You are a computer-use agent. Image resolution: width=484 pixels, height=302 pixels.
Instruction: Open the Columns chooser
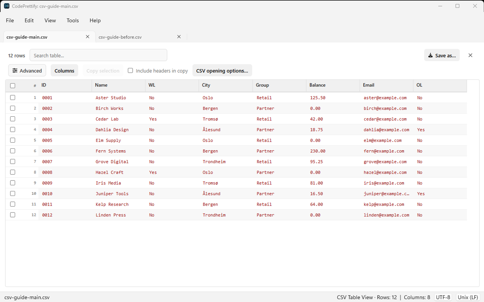(64, 71)
